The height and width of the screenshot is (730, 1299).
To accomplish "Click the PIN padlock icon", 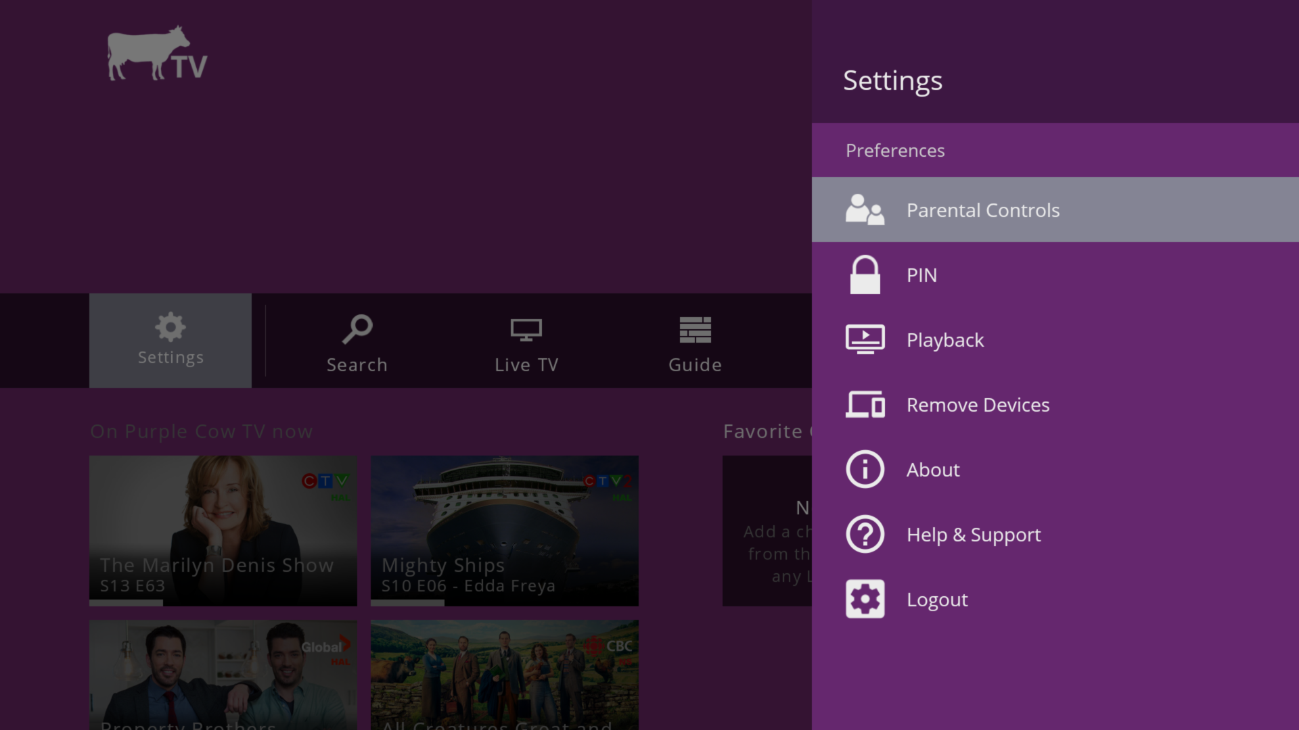I will pos(865,274).
